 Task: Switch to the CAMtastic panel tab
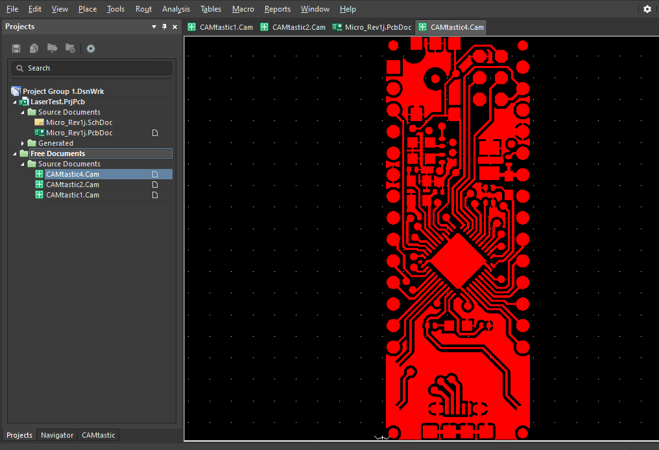(99, 435)
